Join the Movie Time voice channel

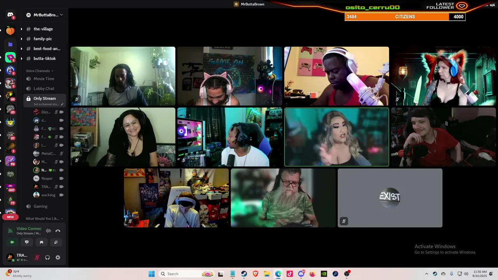[45, 79]
